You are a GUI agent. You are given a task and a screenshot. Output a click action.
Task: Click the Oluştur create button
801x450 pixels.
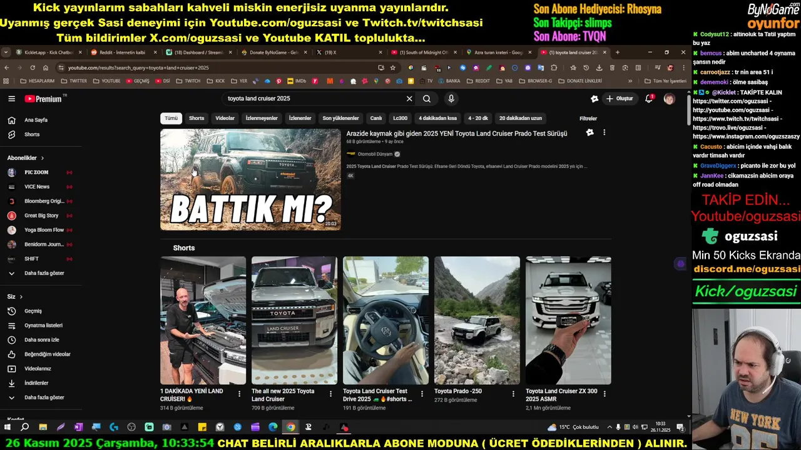pyautogui.click(x=620, y=99)
